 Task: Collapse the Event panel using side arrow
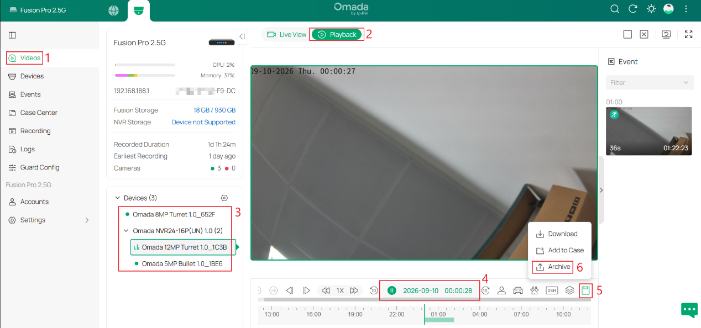601,190
